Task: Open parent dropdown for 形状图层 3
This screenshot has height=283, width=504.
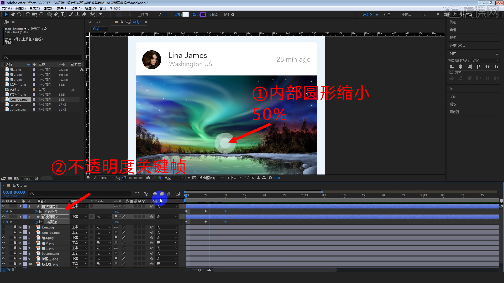Action: click(167, 206)
